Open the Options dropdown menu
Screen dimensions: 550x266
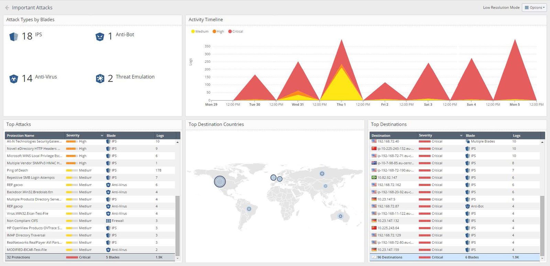pos(535,8)
